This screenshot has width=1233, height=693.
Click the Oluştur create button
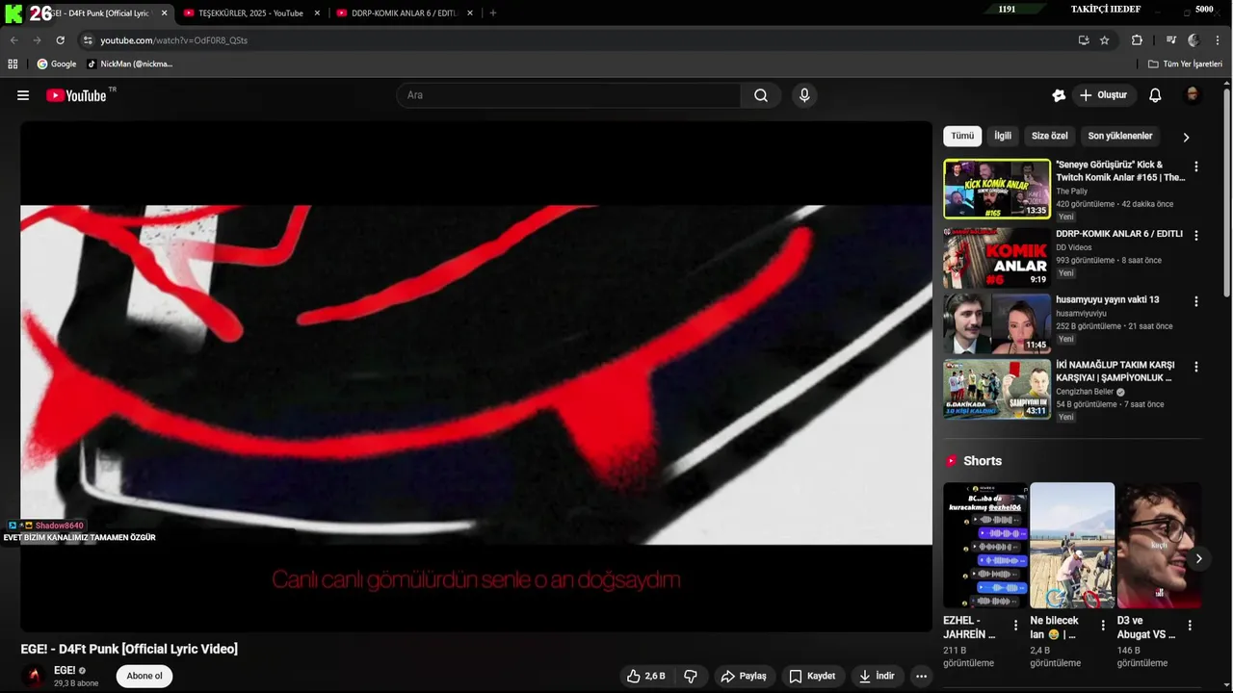(1104, 95)
